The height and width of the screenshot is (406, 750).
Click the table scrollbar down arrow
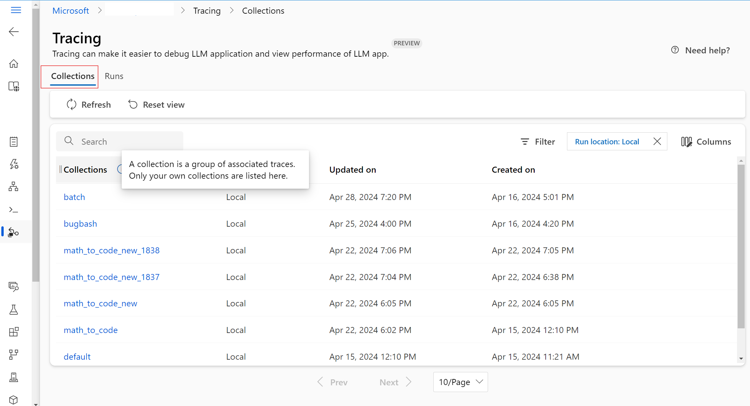click(741, 359)
